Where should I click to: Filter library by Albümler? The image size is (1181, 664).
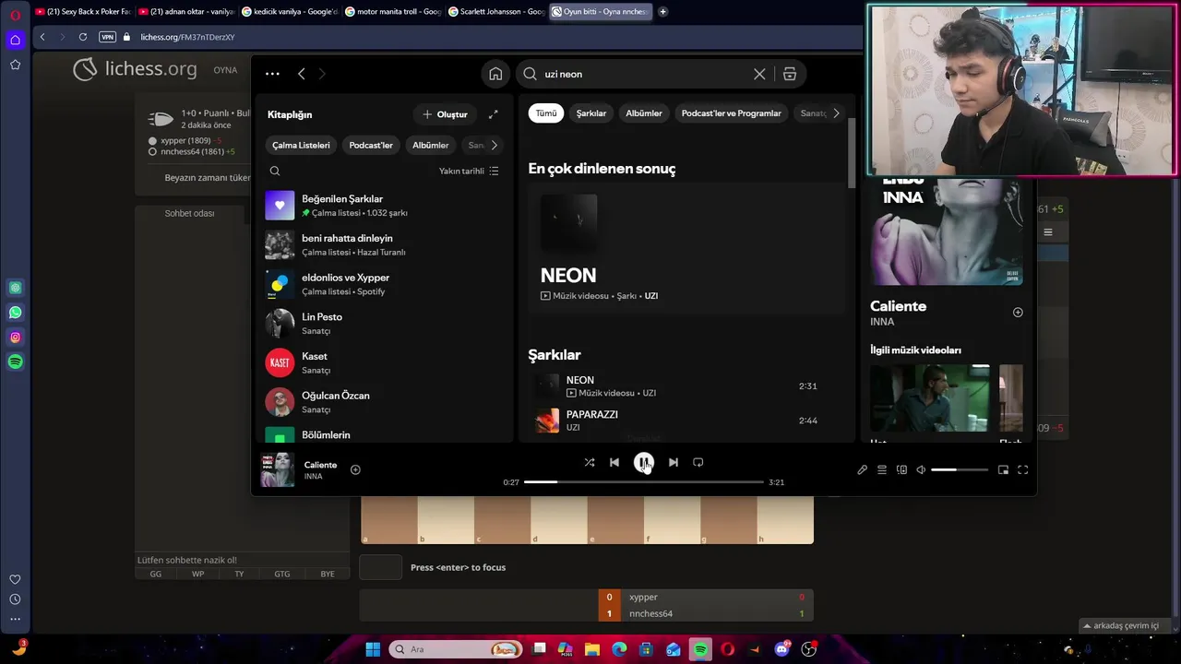430,145
